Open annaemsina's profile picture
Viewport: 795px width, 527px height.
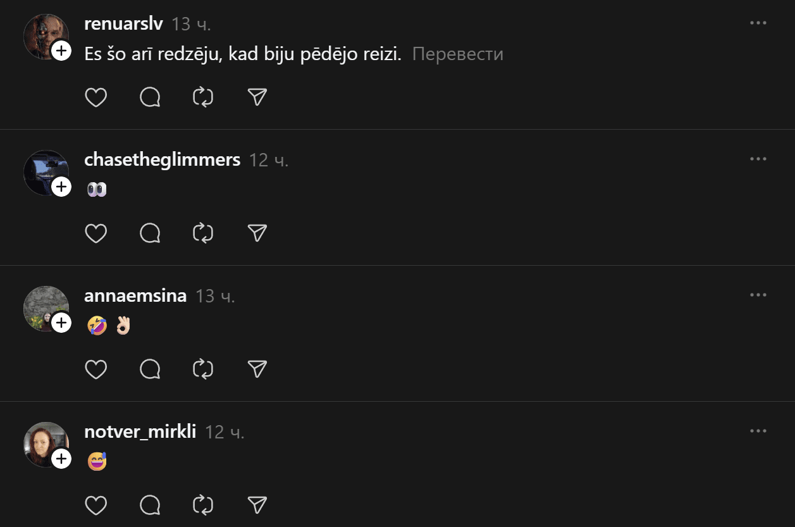point(43,306)
